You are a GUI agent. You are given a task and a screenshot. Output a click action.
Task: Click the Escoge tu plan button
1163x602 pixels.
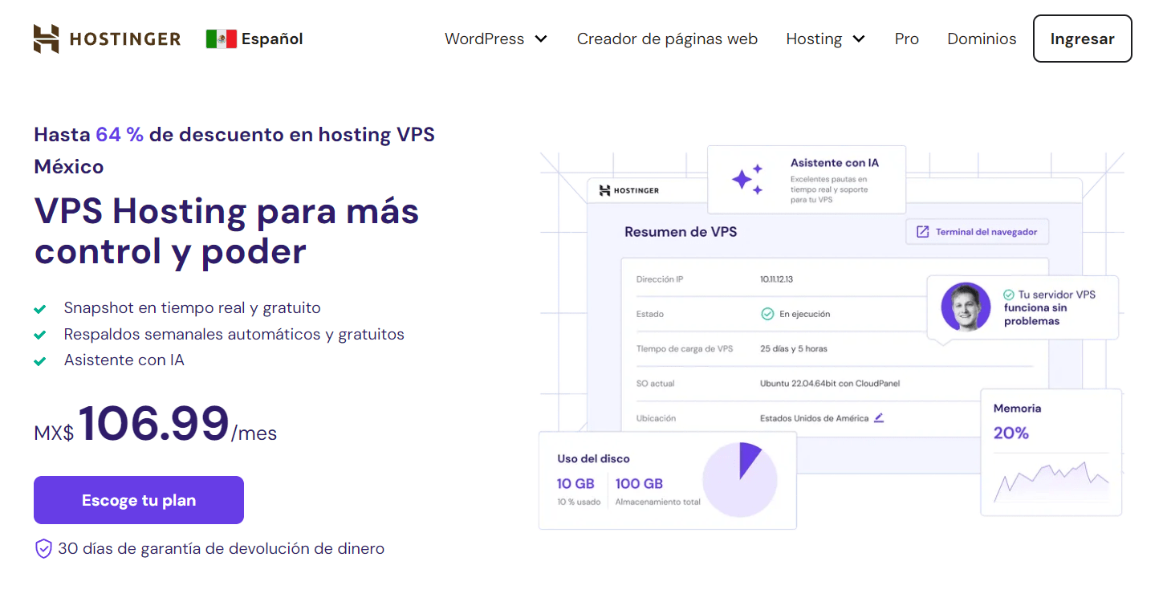[139, 500]
